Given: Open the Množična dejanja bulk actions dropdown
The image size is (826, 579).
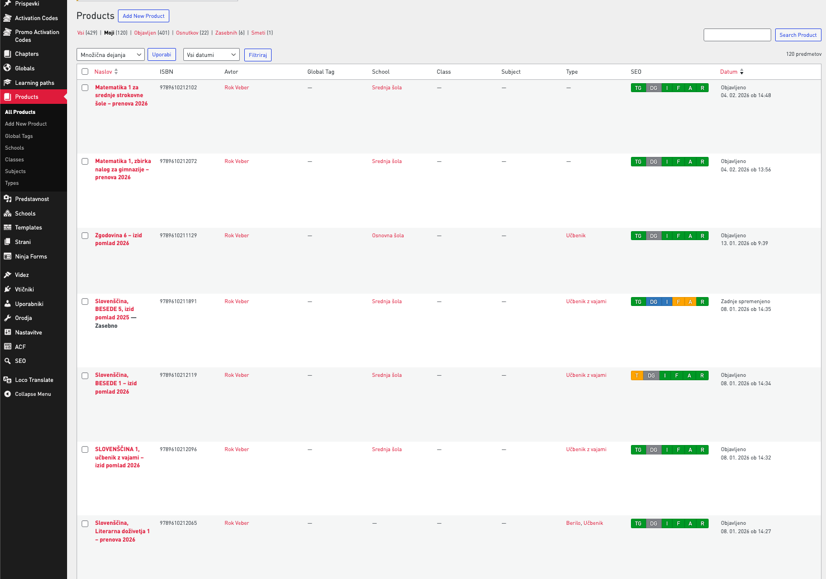Looking at the screenshot, I should pyautogui.click(x=110, y=55).
